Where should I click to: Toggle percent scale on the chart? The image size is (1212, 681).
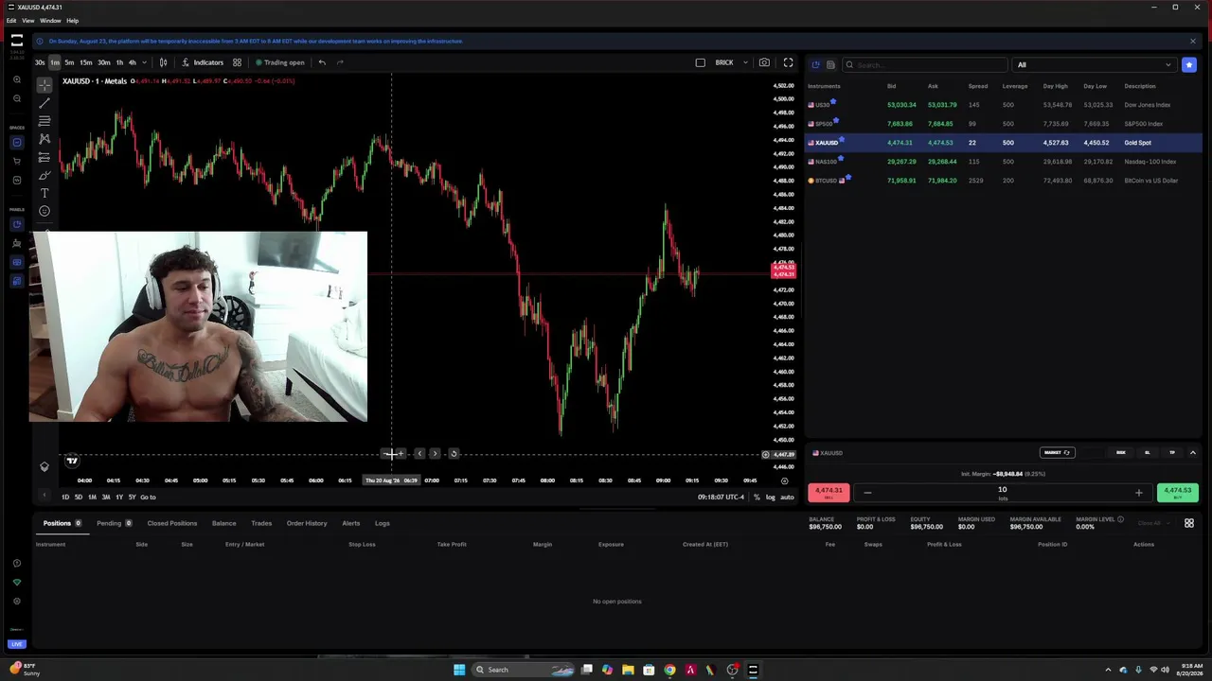coord(757,498)
